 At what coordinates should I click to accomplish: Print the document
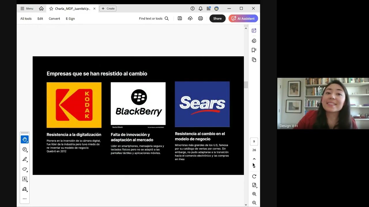click(200, 18)
